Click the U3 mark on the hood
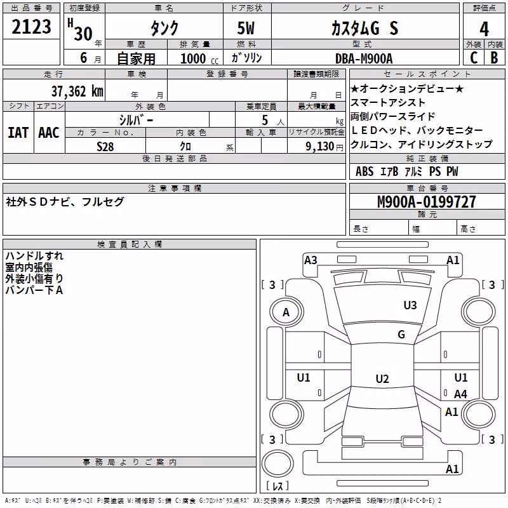This screenshot has width=508, height=508. (x=410, y=305)
